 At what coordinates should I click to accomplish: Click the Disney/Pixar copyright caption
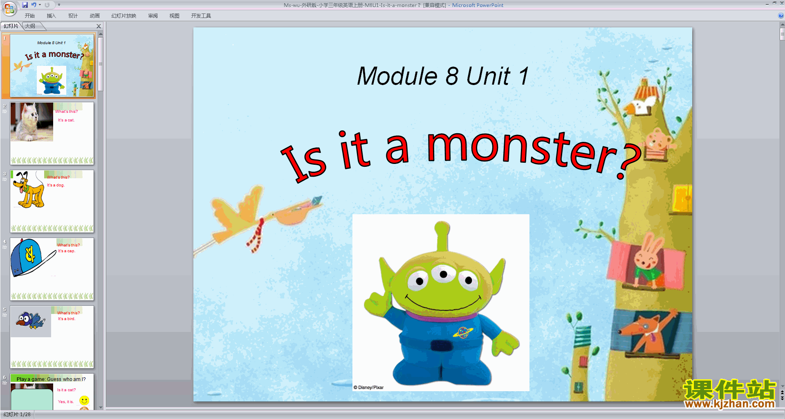tap(368, 388)
